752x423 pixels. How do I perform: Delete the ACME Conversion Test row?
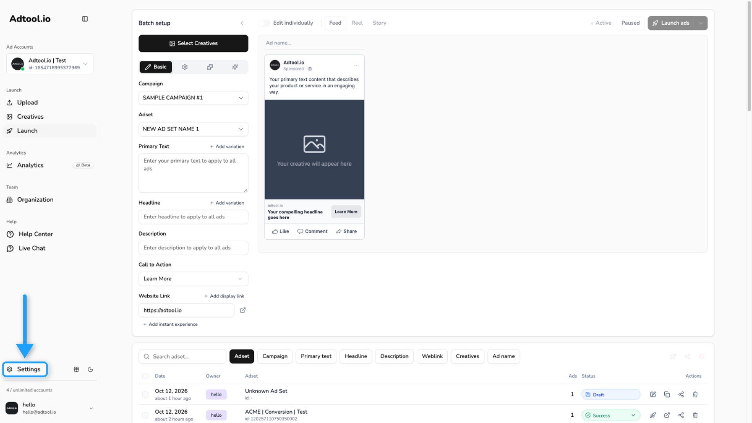click(x=695, y=415)
